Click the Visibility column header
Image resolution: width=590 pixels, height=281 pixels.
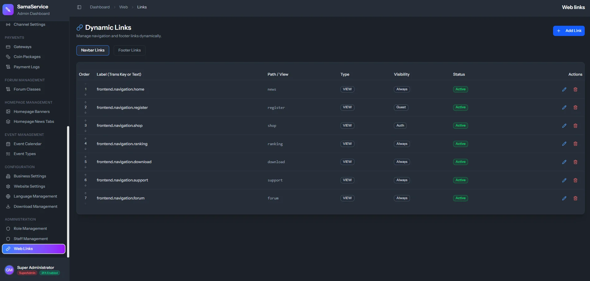pyautogui.click(x=402, y=74)
